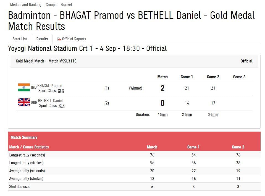Open the Official Reports tab
The width and height of the screenshot is (265, 196).
(x=72, y=39)
